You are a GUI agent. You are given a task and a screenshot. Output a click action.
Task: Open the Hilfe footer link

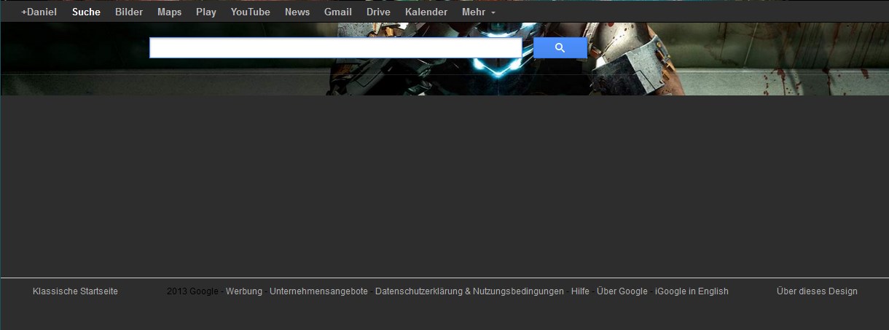tap(580, 291)
